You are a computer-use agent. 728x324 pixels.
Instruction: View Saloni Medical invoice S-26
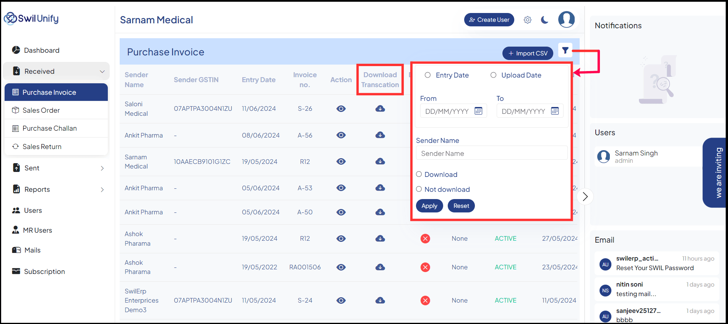pyautogui.click(x=341, y=109)
